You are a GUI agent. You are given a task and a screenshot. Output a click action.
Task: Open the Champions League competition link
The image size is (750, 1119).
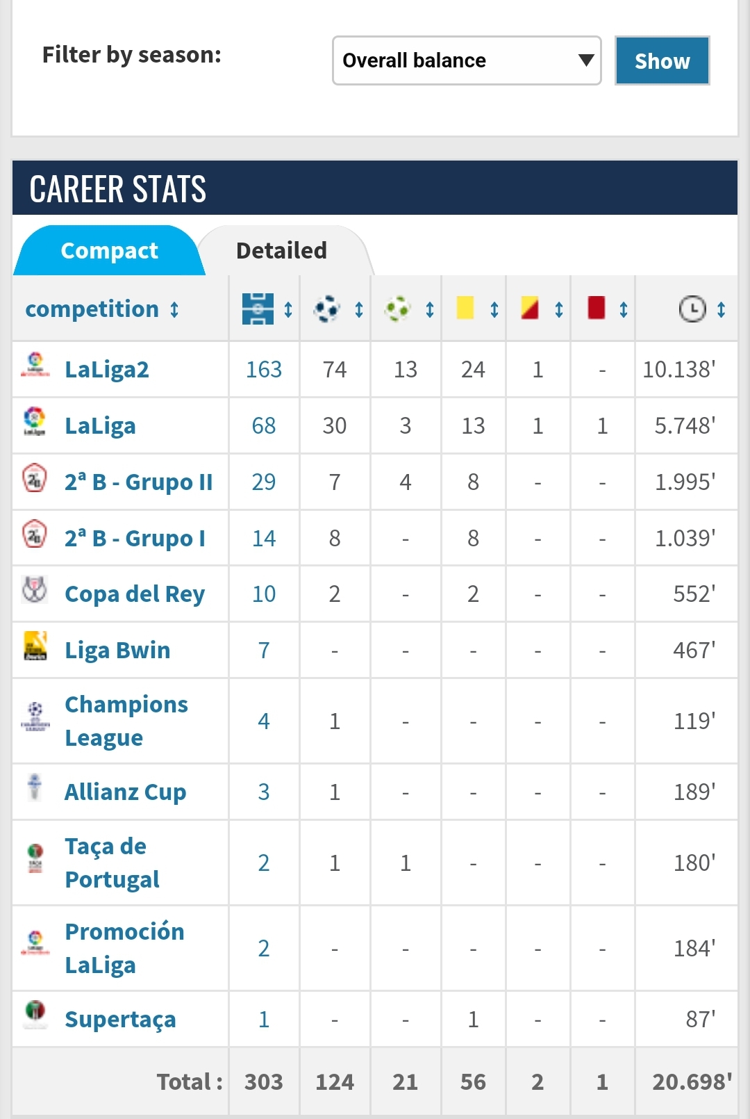pos(126,721)
